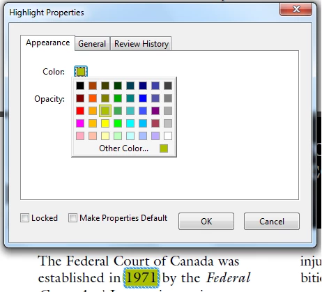The image size is (322, 292).
Task: Confirm with the OK button
Action: 206,221
